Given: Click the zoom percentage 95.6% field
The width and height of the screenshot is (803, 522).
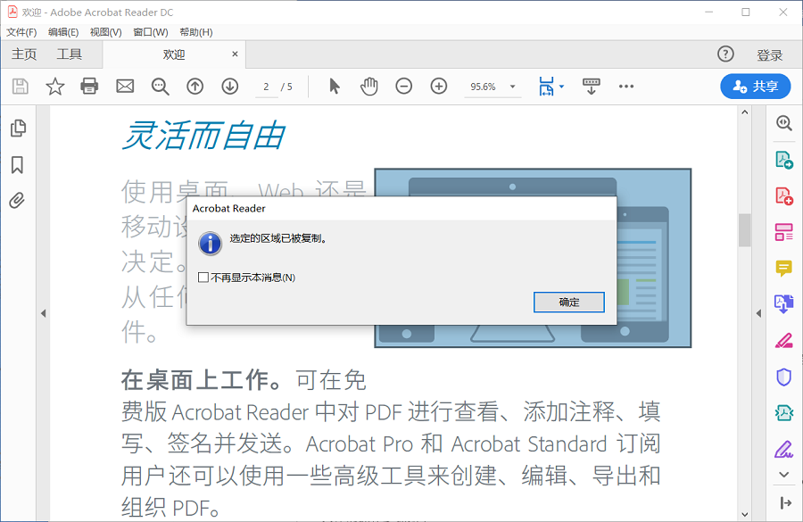Looking at the screenshot, I should (x=484, y=87).
